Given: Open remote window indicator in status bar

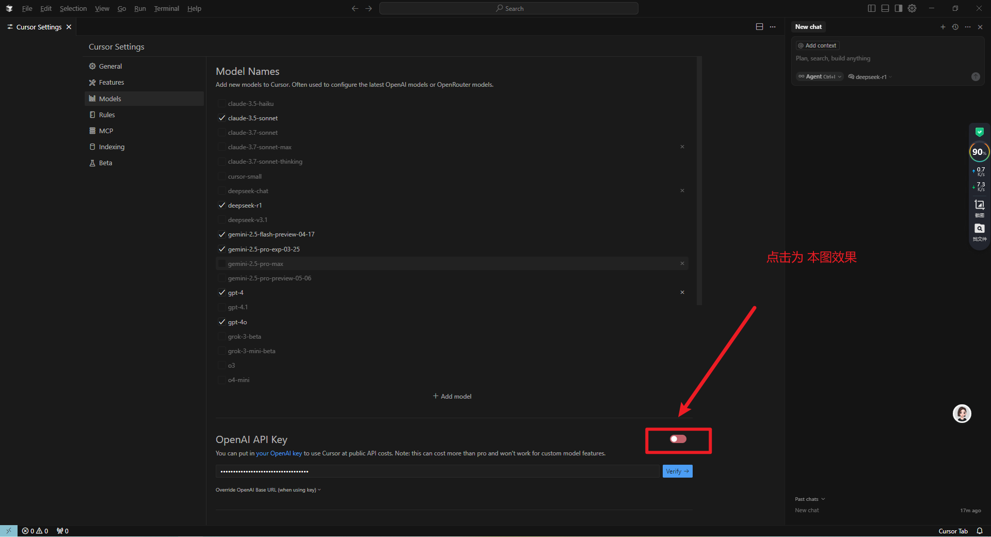Looking at the screenshot, I should (9, 531).
